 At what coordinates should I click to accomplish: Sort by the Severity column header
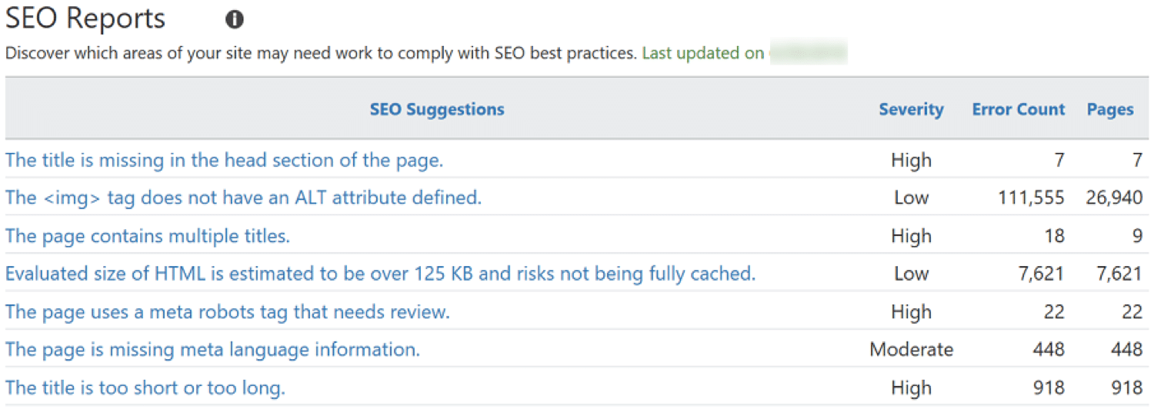tap(911, 109)
